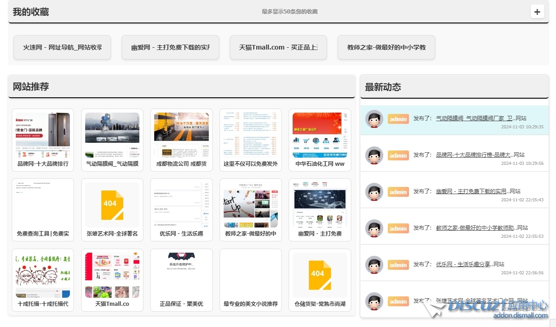The image size is (556, 327).
Task: Click the avatar beside 优乐网 feed entry
Action: (374, 265)
